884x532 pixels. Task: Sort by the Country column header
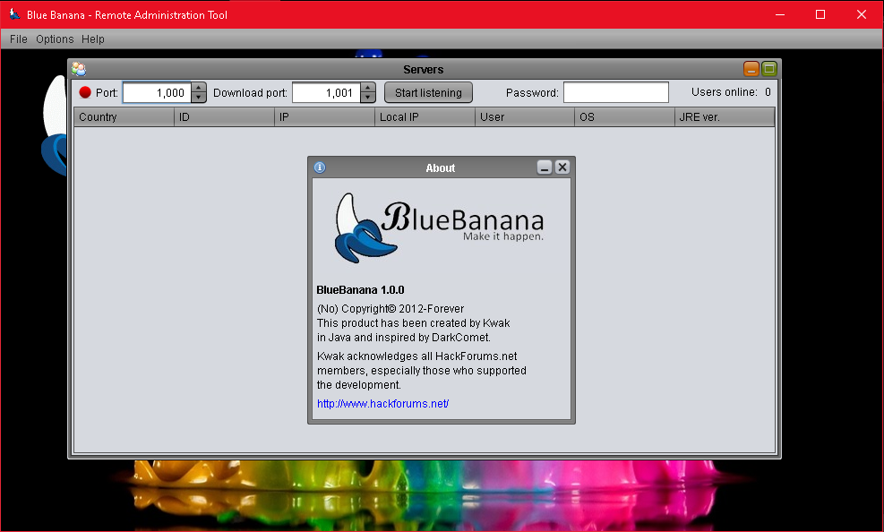[x=123, y=116]
